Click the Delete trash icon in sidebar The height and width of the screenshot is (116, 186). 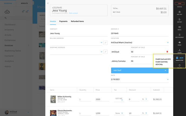[x=180, y=66]
